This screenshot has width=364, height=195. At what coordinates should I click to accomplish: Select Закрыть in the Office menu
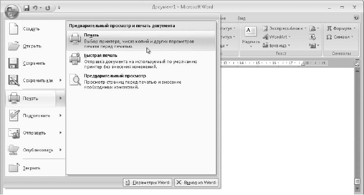click(x=35, y=168)
